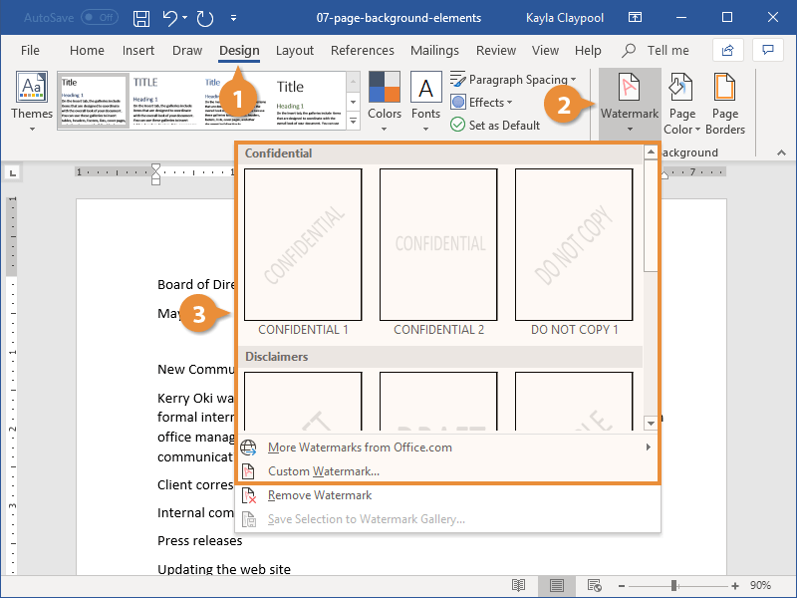Click the Undo arrow icon
The height and width of the screenshot is (598, 797).
click(170, 18)
